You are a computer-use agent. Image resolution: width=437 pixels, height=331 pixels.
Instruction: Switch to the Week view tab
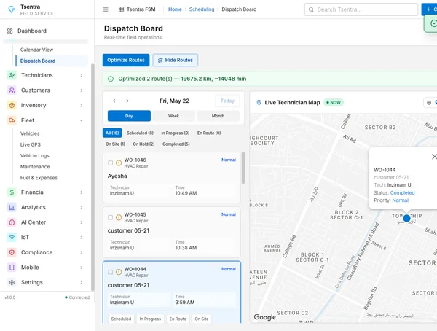(x=173, y=116)
